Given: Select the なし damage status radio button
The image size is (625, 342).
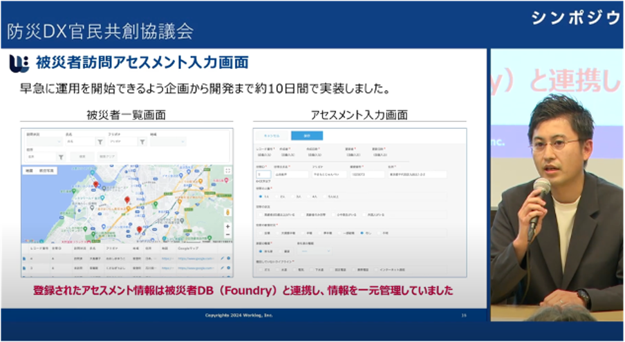Looking at the screenshot, I should 362,233.
